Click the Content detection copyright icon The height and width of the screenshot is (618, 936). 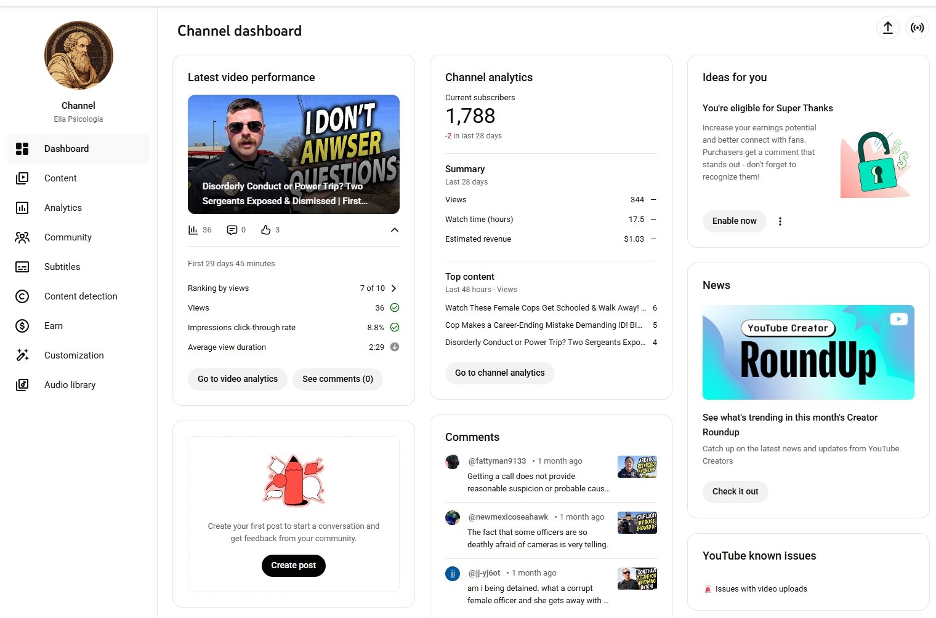[22, 296]
